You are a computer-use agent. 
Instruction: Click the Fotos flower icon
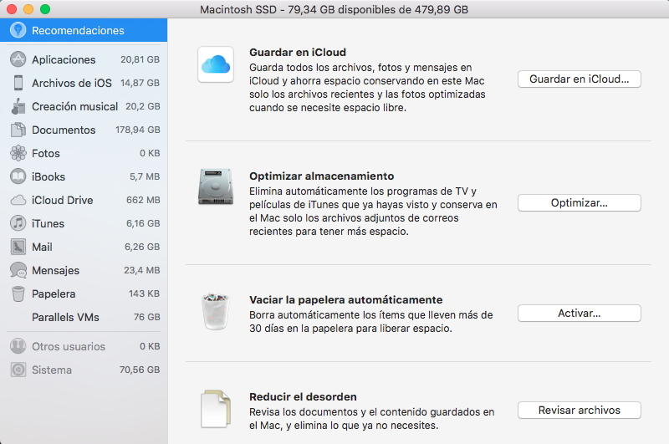tap(18, 153)
